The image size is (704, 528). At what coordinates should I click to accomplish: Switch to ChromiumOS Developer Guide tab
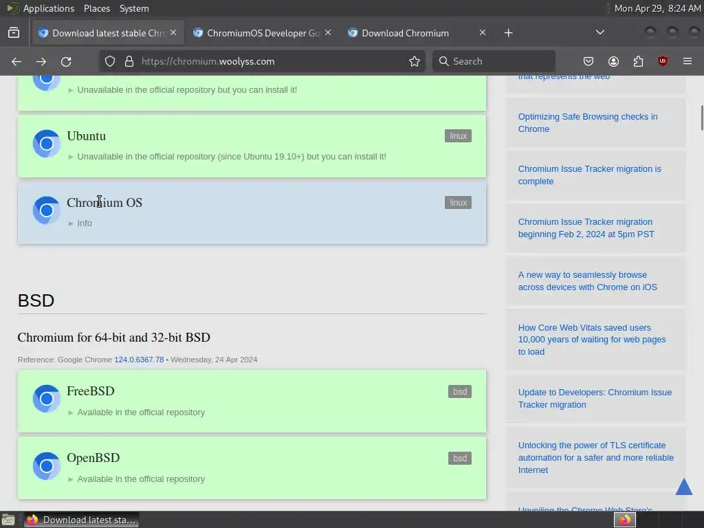tap(263, 33)
